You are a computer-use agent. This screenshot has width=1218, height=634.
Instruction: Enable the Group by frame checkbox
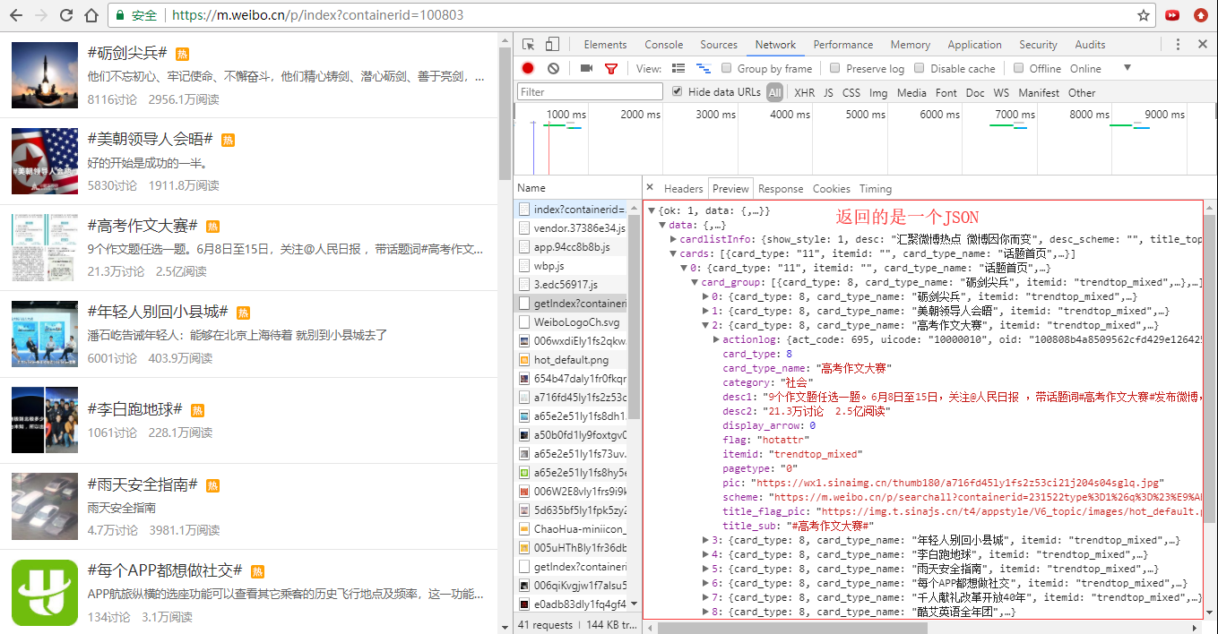727,68
